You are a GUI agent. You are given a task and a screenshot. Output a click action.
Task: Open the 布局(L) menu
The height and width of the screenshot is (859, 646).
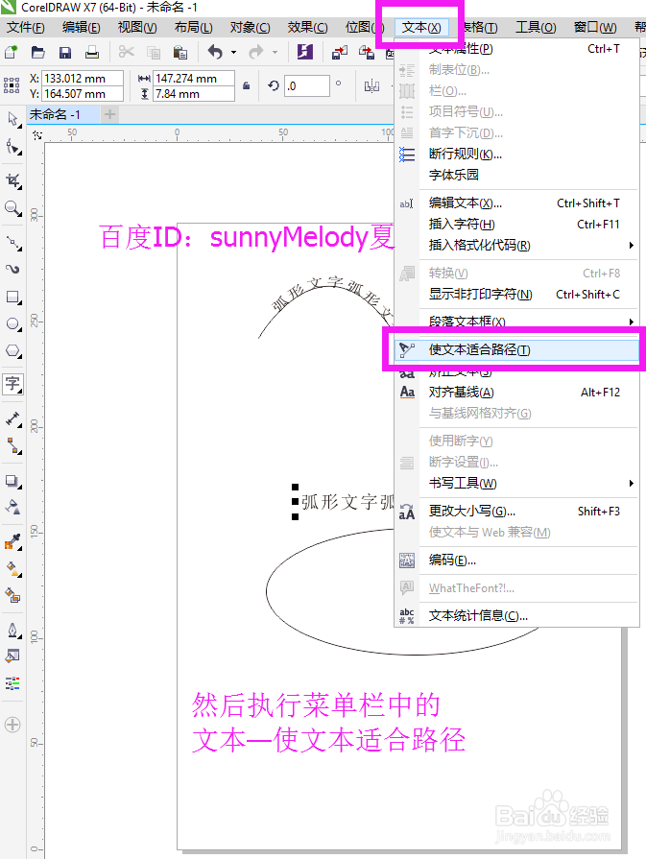pyautogui.click(x=194, y=28)
